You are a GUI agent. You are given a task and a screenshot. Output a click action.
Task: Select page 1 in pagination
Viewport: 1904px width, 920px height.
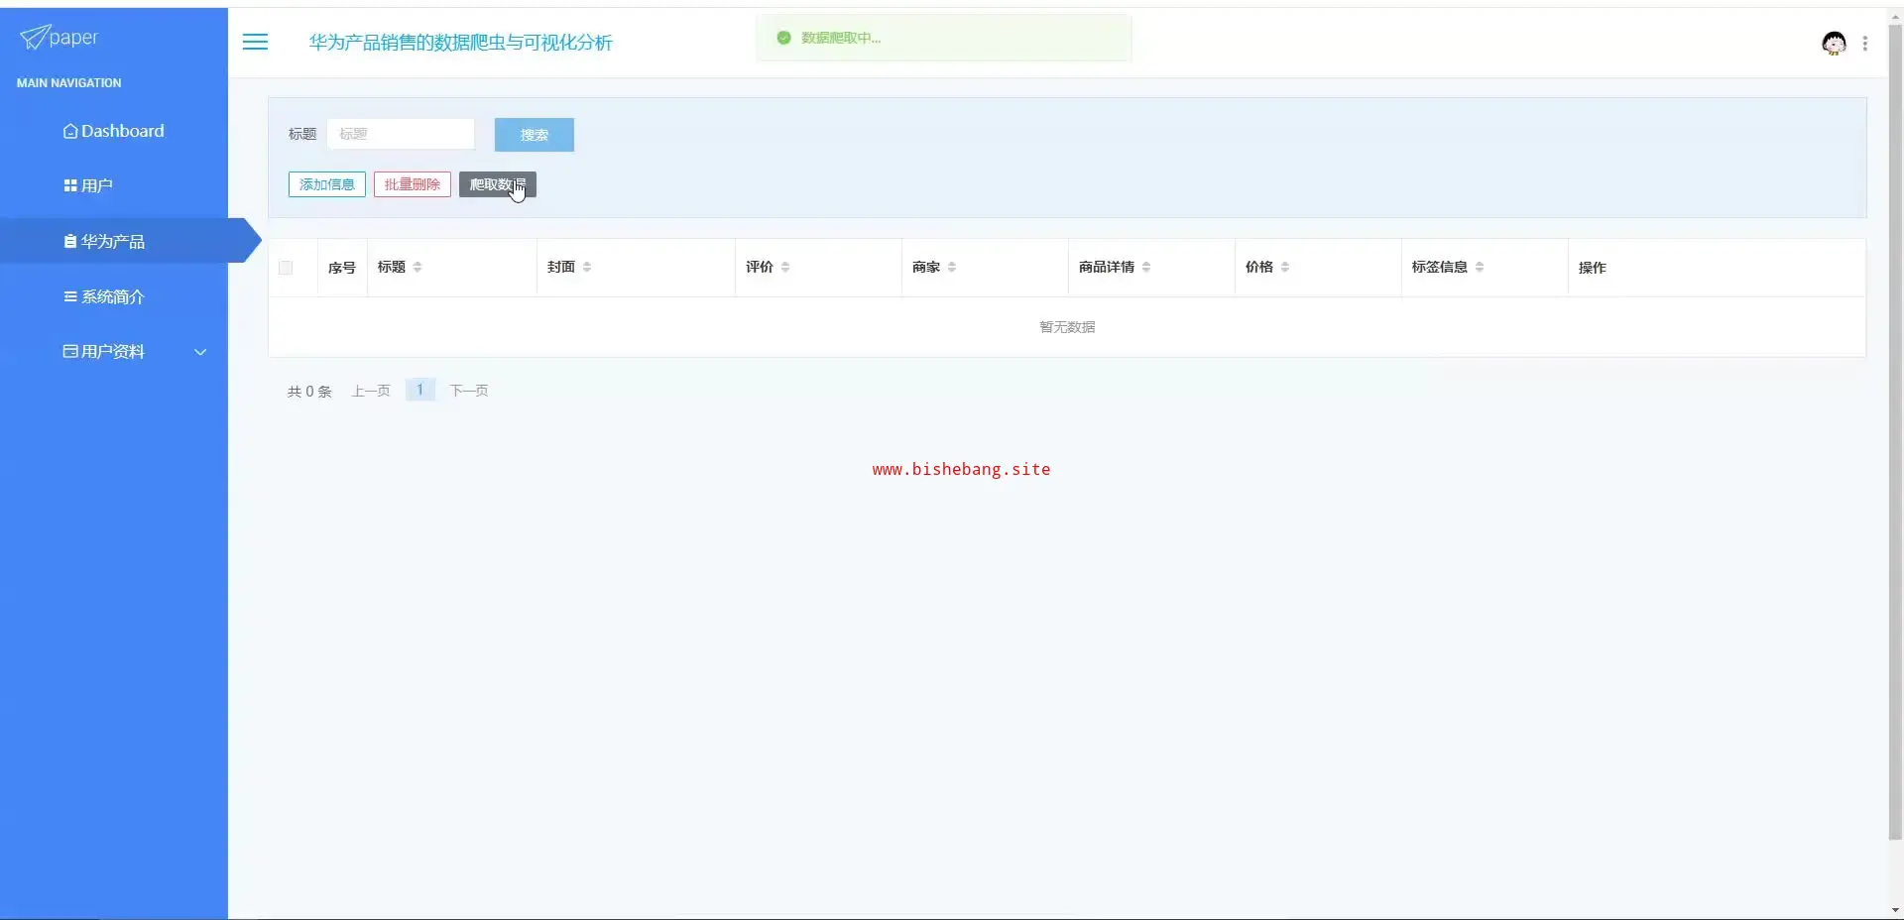[x=420, y=390]
